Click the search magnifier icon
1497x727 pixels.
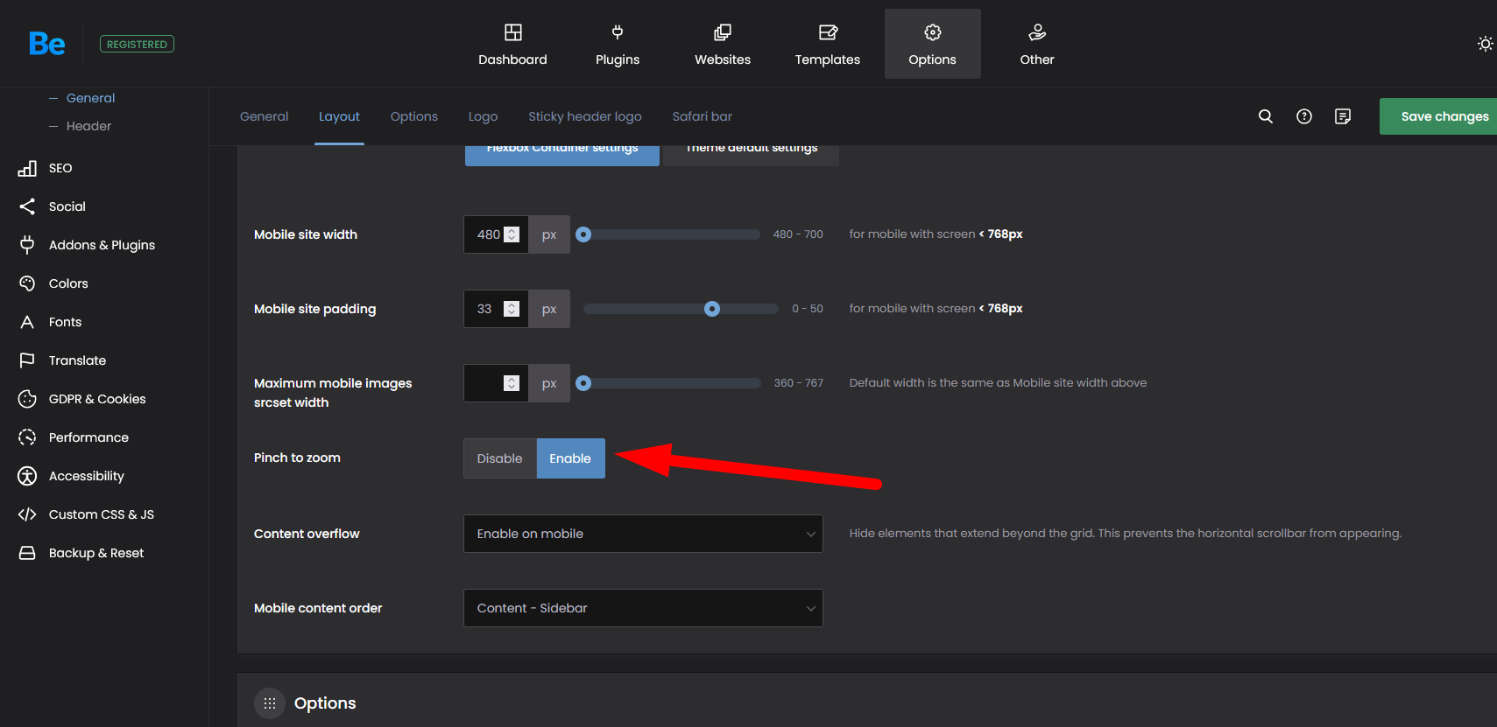(1266, 116)
